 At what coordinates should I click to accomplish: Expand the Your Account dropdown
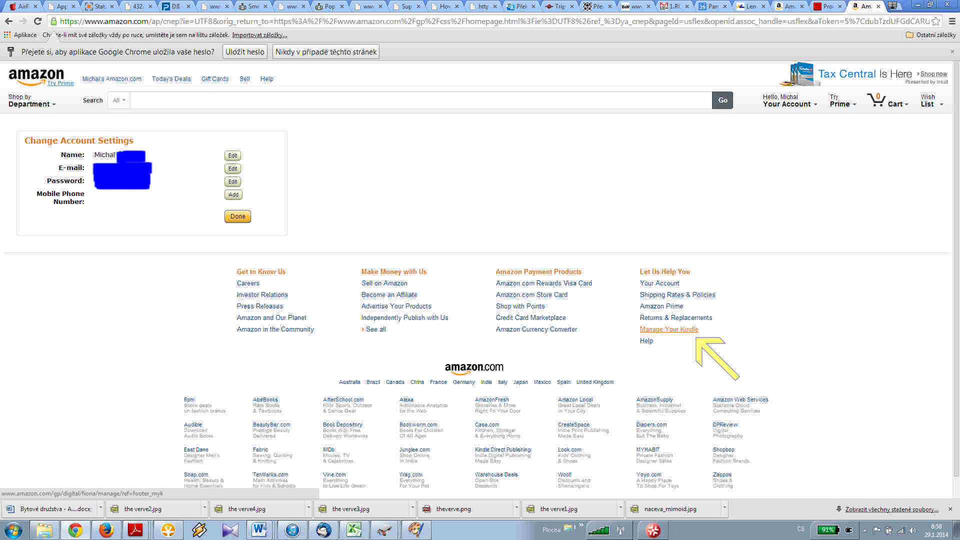pos(790,100)
